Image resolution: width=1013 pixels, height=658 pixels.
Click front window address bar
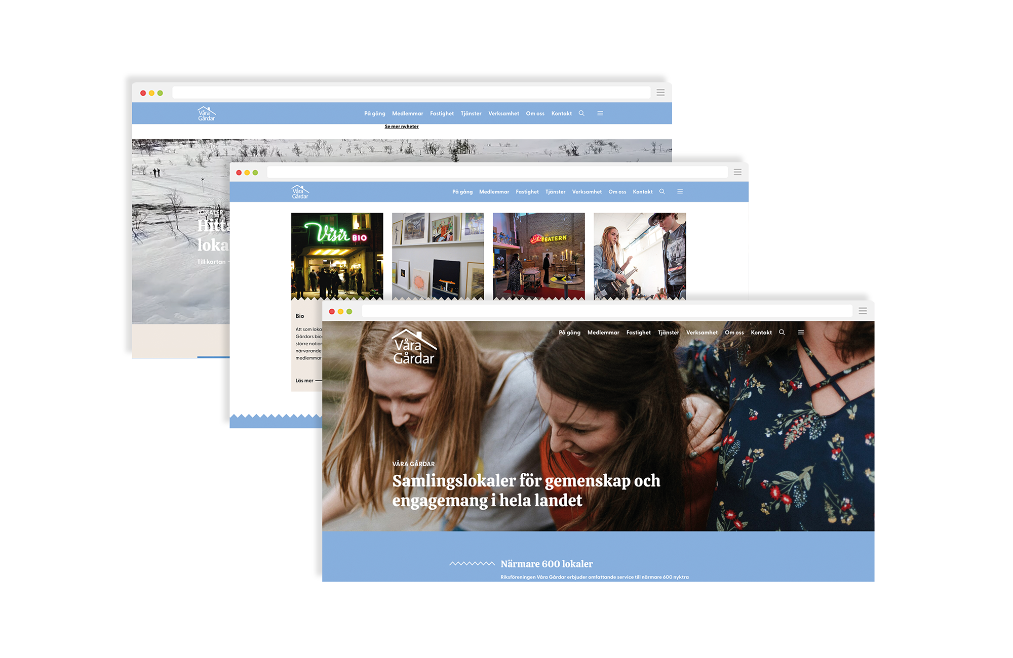607,311
